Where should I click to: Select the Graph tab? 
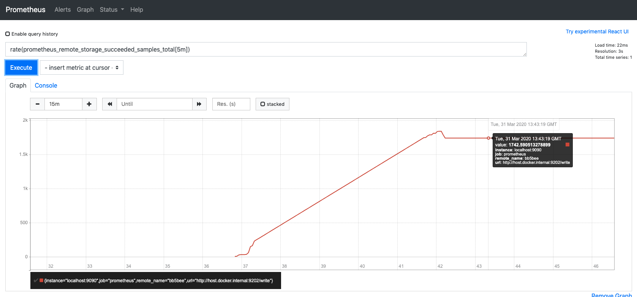click(x=18, y=85)
